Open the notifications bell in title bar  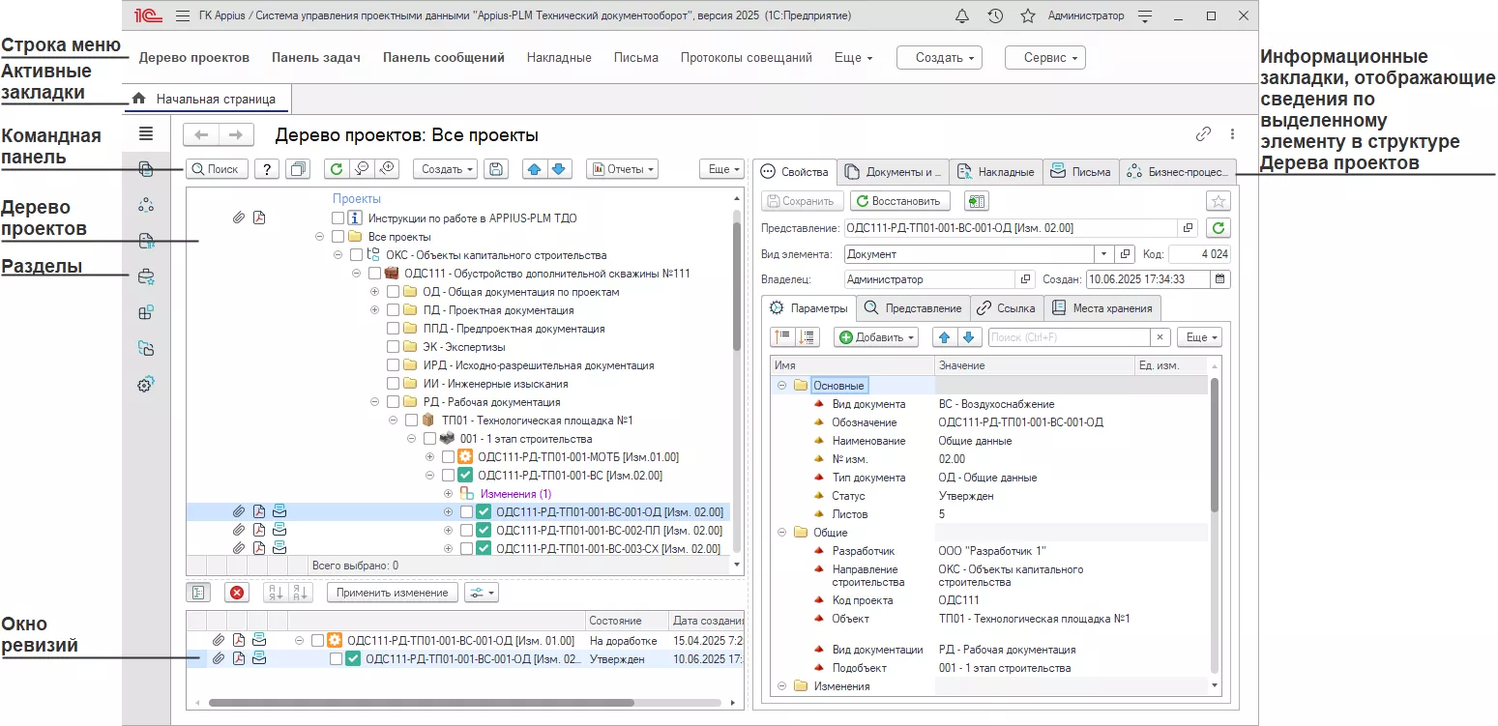961,16
